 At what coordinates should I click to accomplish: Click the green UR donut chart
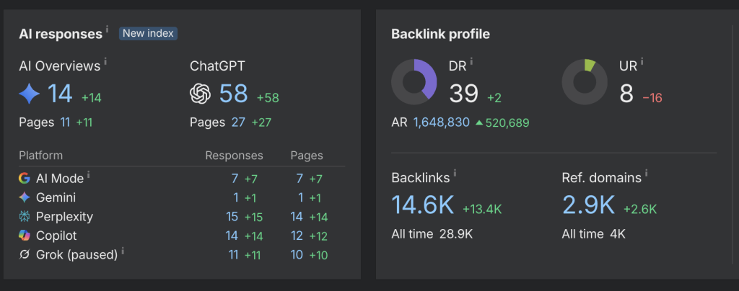585,82
